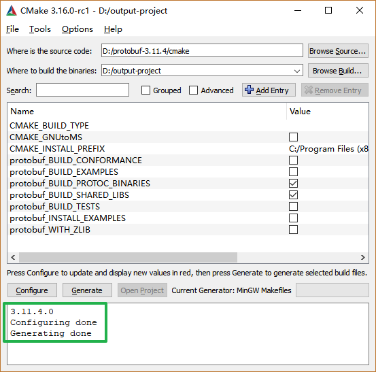Minimize the CMake window
376x372 pixels.
[298, 11]
